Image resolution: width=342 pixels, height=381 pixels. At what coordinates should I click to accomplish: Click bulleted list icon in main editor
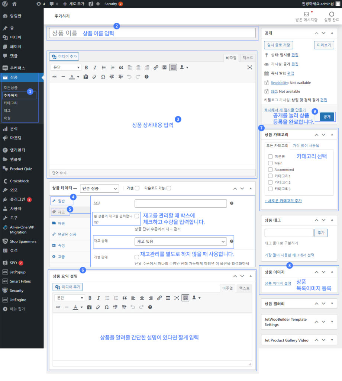point(104,67)
